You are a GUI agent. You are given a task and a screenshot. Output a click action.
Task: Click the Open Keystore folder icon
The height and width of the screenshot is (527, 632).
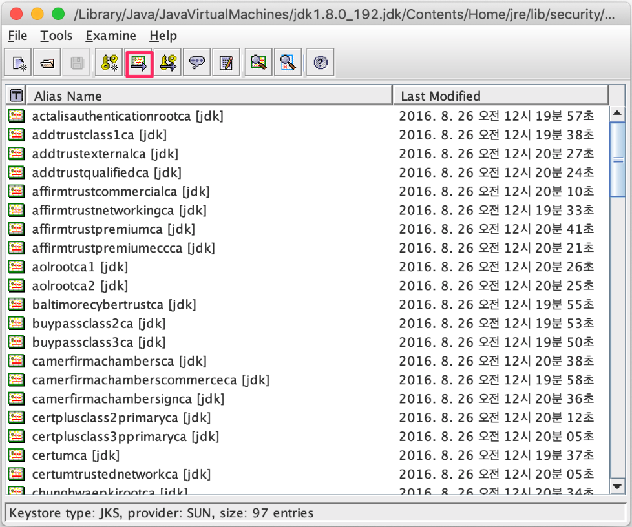coord(48,63)
